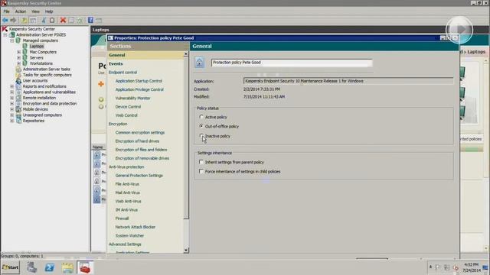This screenshot has height=275, width=490.
Task: Select the Inactive policy radio button
Action: [x=201, y=136]
